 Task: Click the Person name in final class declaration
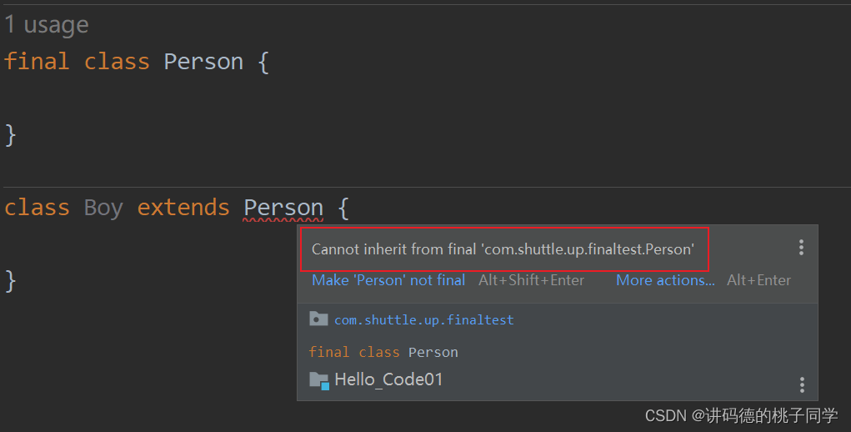pos(203,62)
